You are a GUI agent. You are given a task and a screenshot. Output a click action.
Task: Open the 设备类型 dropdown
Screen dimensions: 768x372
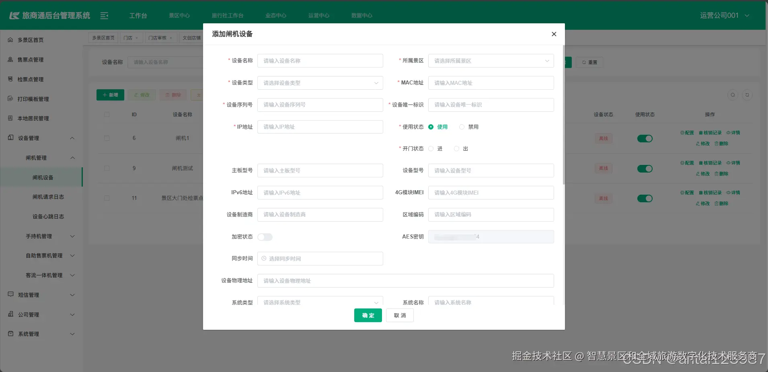pos(320,83)
